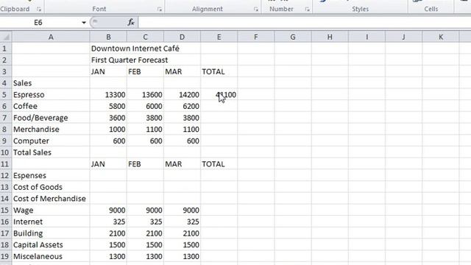Select row 5 header
Screen dimensions: 471x265
point(6,95)
